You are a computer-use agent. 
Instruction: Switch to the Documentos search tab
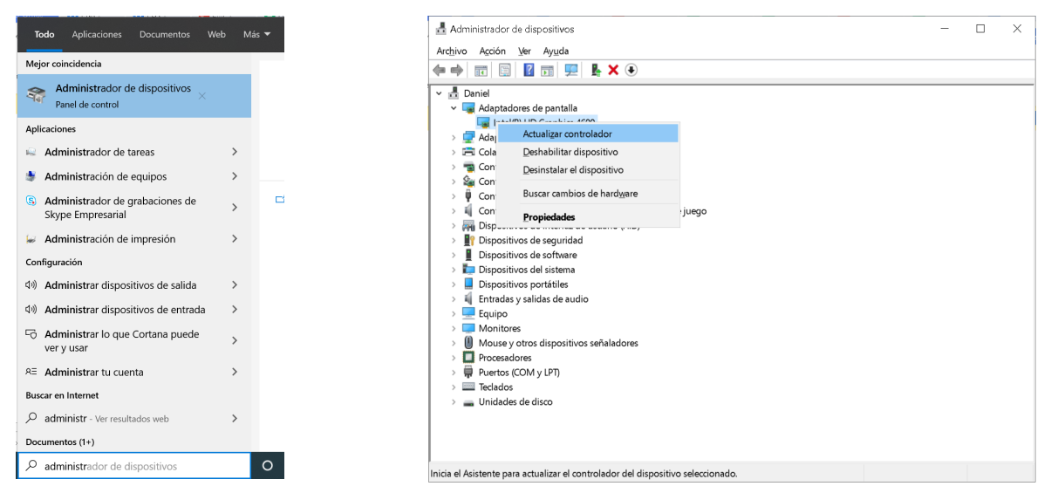click(x=165, y=34)
